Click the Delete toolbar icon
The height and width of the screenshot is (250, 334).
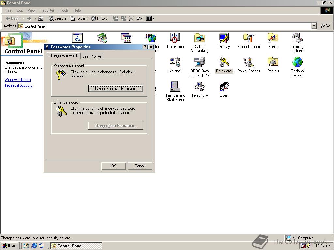(131, 18)
